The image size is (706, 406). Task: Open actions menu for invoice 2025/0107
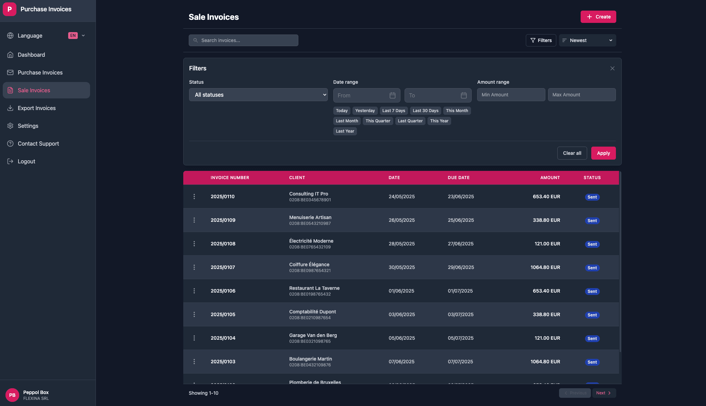(194, 267)
